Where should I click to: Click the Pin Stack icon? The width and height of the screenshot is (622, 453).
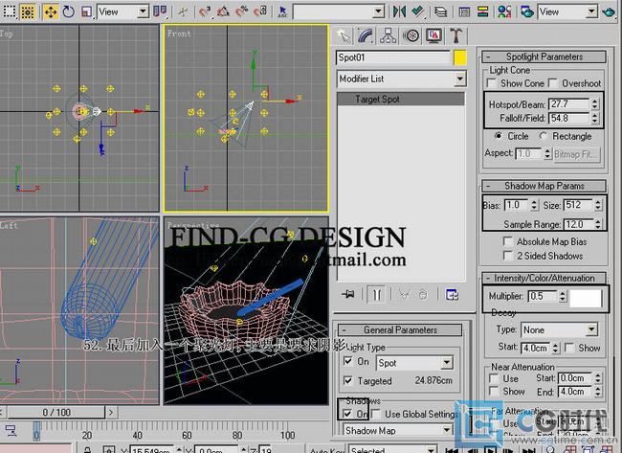(348, 295)
